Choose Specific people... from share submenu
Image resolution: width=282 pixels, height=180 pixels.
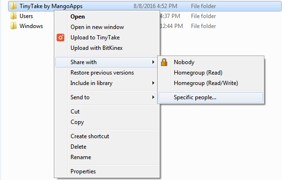211,97
